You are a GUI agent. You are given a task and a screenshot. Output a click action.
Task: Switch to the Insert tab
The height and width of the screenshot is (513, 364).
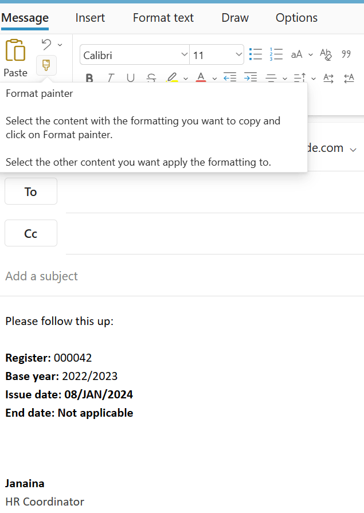click(90, 18)
